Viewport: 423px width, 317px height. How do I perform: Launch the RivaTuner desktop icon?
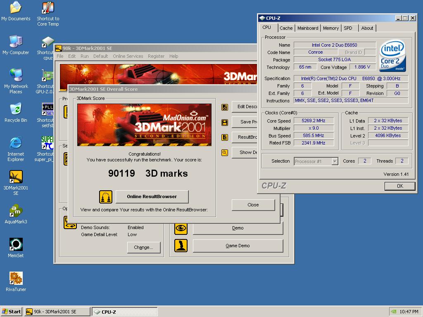[16, 282]
